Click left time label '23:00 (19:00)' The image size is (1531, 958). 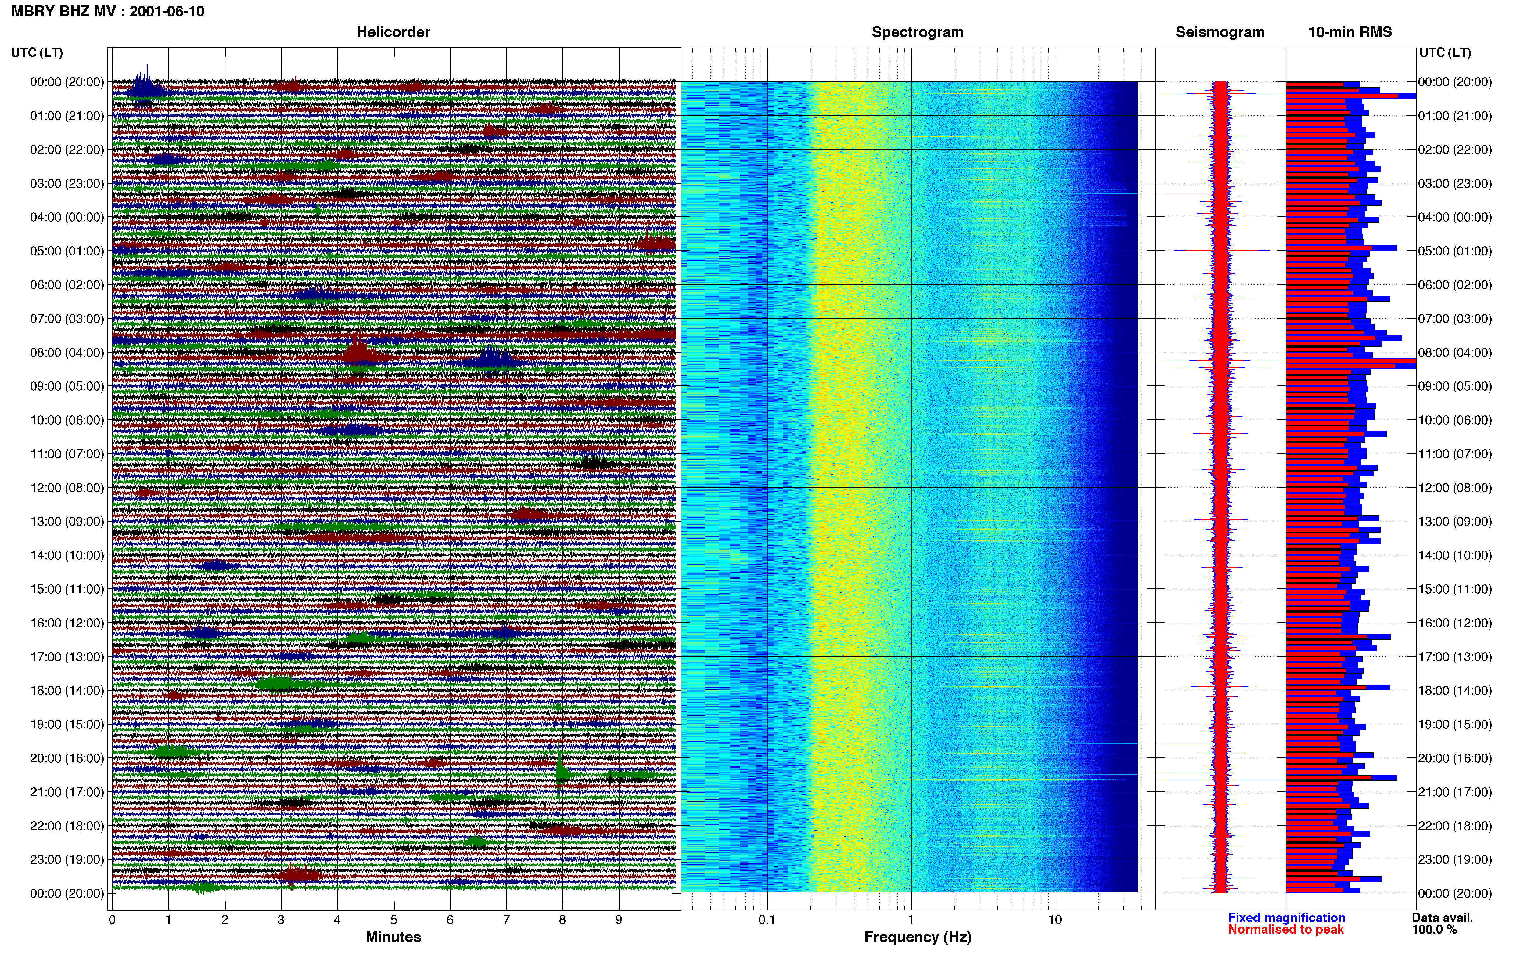(66, 860)
